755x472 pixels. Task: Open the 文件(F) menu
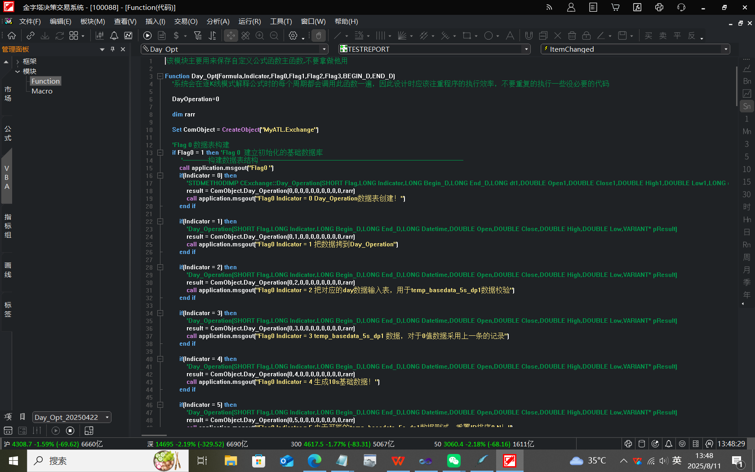(x=30, y=22)
